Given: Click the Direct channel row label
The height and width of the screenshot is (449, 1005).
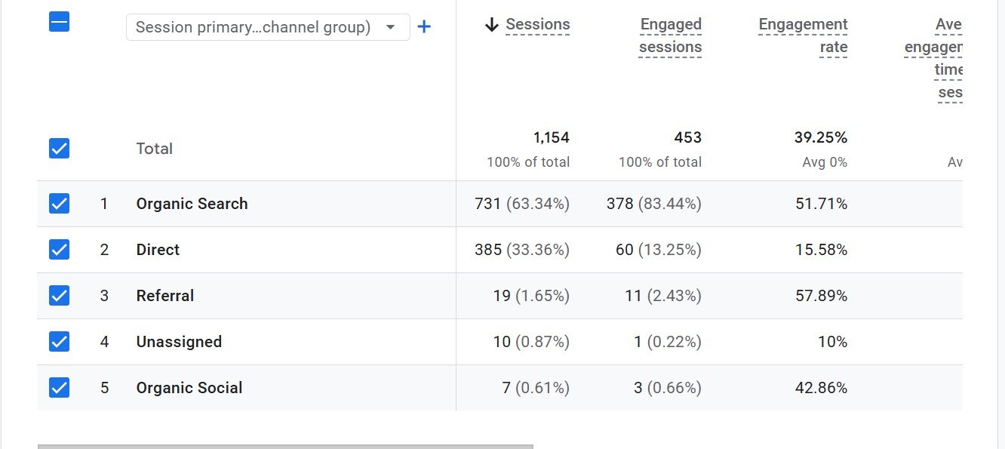Looking at the screenshot, I should click(x=158, y=250).
